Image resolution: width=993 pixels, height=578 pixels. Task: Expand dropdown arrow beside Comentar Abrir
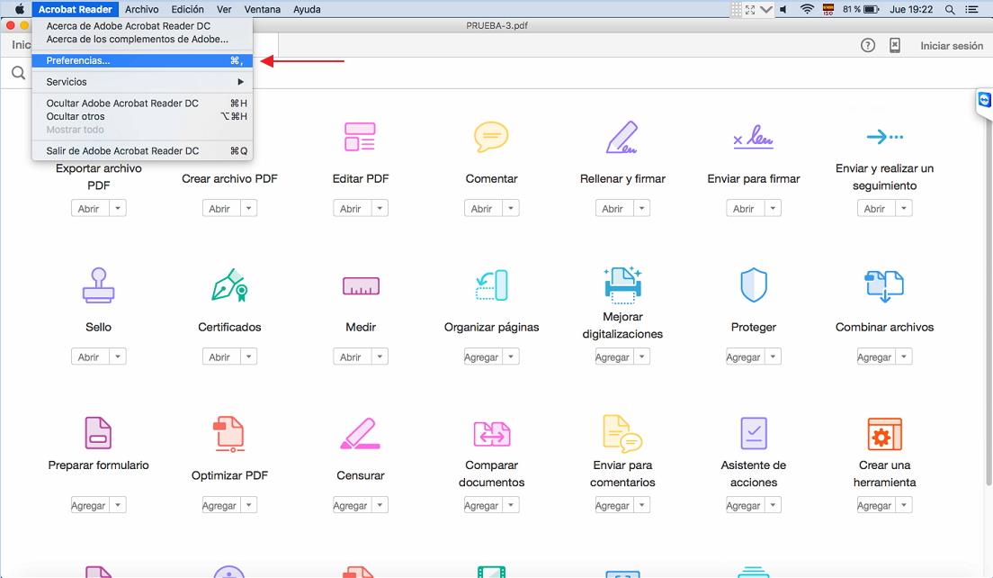(511, 208)
